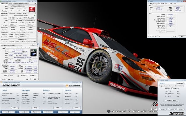The height and width of the screenshot is (116, 186).
Task: Click the Futuremark logo in 3DMark06
Action: click(x=73, y=86)
